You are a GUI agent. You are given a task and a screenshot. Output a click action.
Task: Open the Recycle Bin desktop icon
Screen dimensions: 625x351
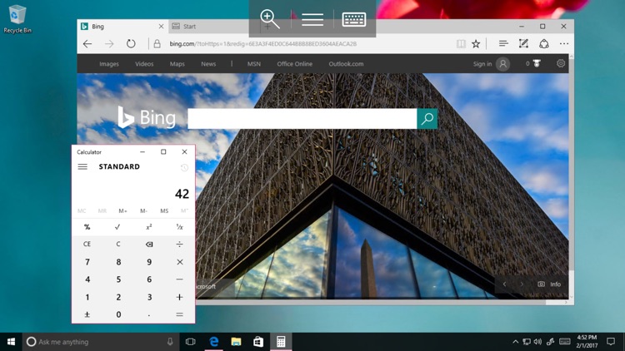(x=17, y=18)
